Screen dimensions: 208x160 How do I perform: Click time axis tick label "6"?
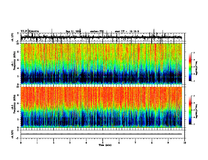(x=119, y=143)
